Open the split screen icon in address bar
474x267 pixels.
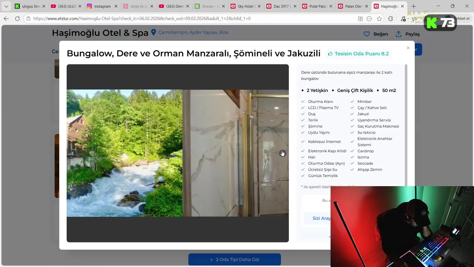click(x=360, y=19)
